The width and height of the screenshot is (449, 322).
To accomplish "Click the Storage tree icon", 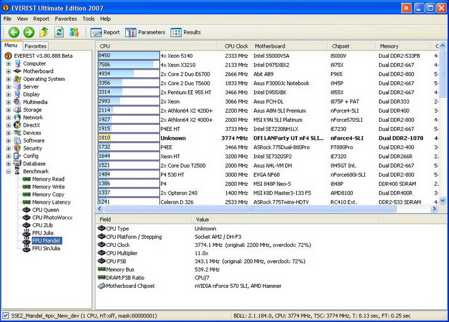I will click(x=17, y=109).
